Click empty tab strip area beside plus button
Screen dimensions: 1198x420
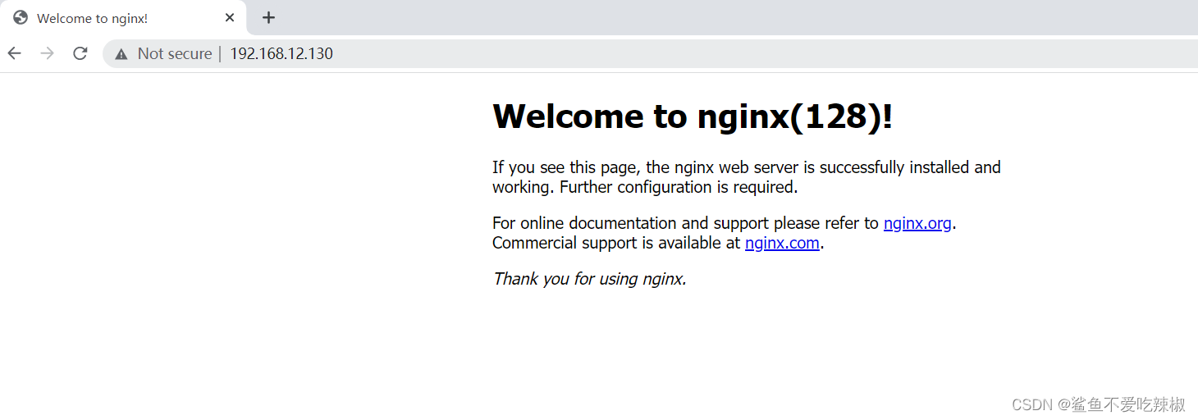pos(656,17)
